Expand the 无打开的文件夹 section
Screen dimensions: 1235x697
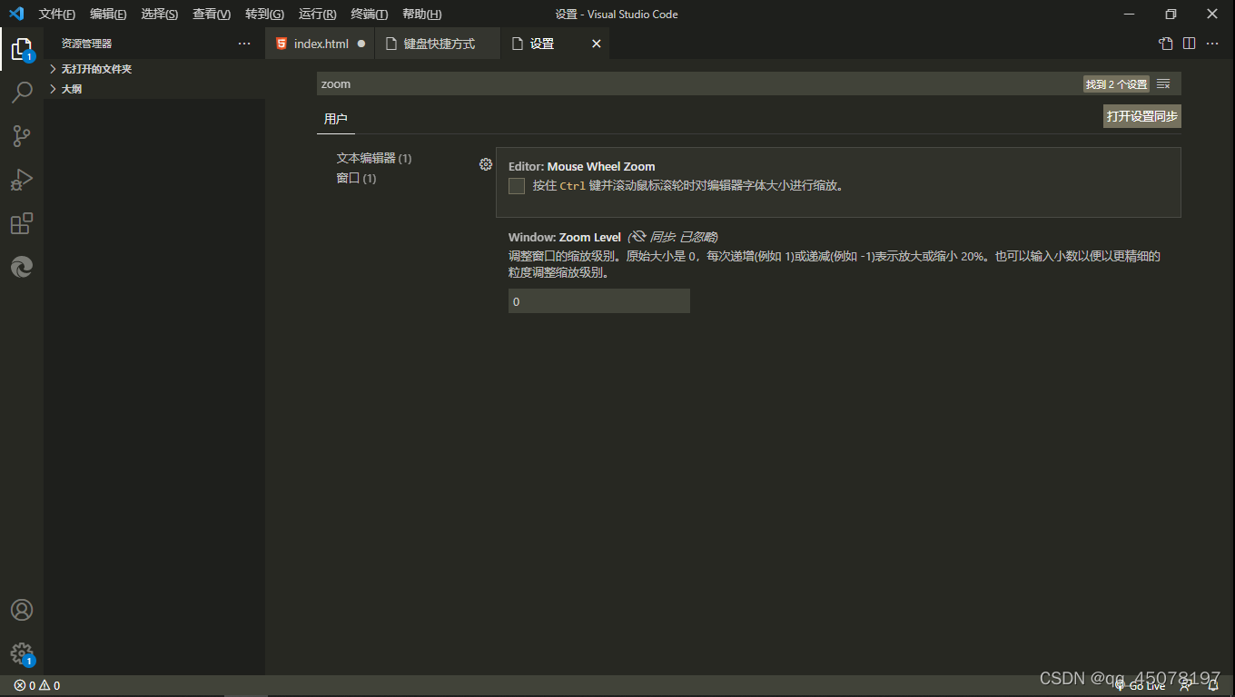point(154,69)
